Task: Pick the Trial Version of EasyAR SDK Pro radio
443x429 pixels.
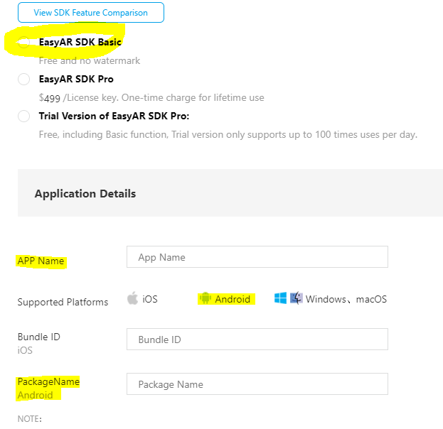Action: 24,116
